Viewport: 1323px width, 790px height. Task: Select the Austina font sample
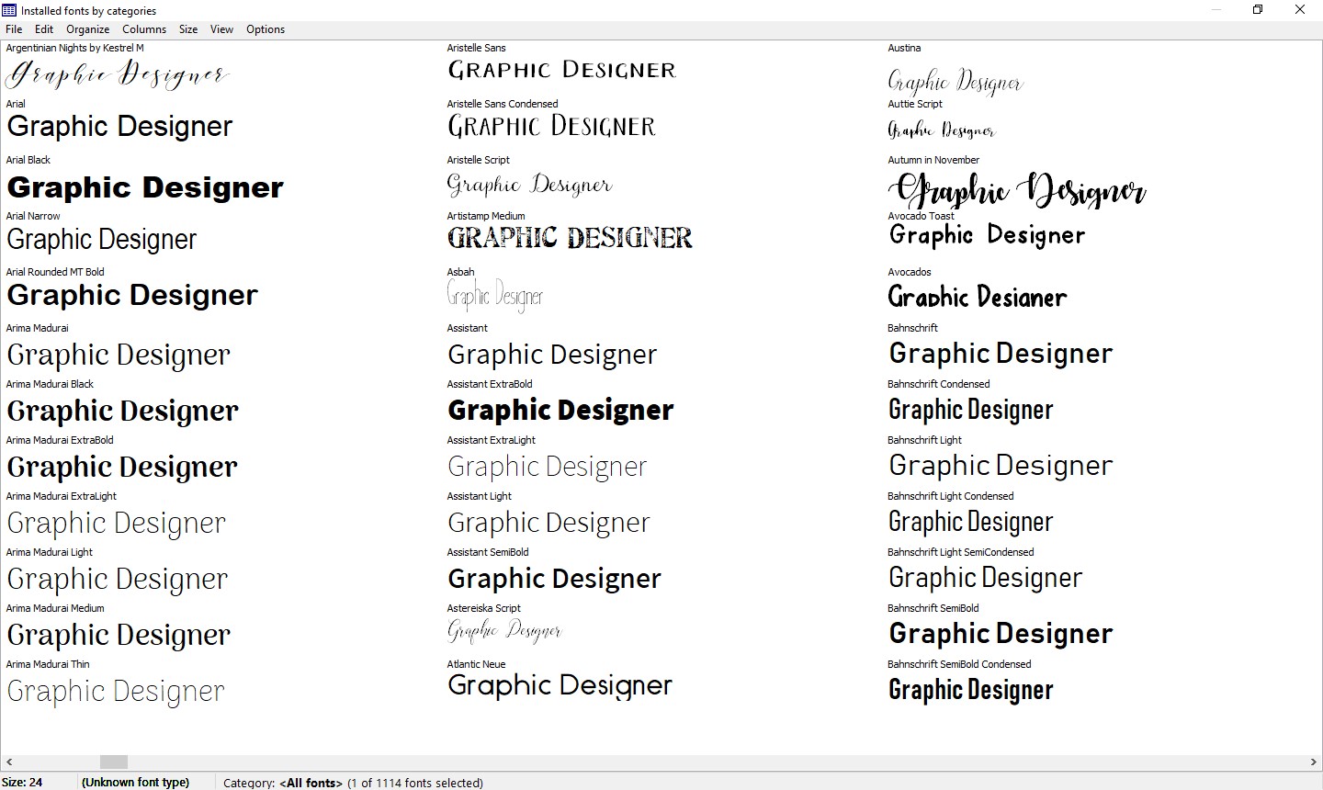[955, 81]
